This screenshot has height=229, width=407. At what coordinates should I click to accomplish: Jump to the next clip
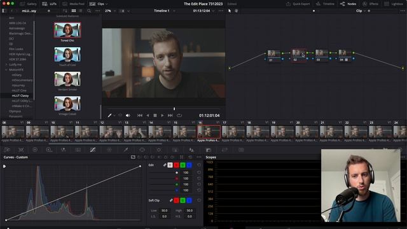pos(170,115)
